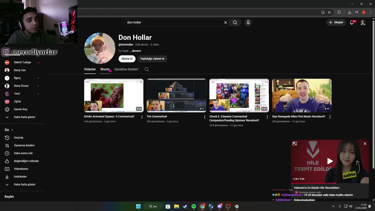Open Ziptie subscription channel

(22, 101)
